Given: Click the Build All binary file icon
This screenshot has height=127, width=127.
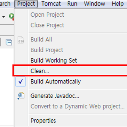Looking at the screenshot, I should pos(21,40).
